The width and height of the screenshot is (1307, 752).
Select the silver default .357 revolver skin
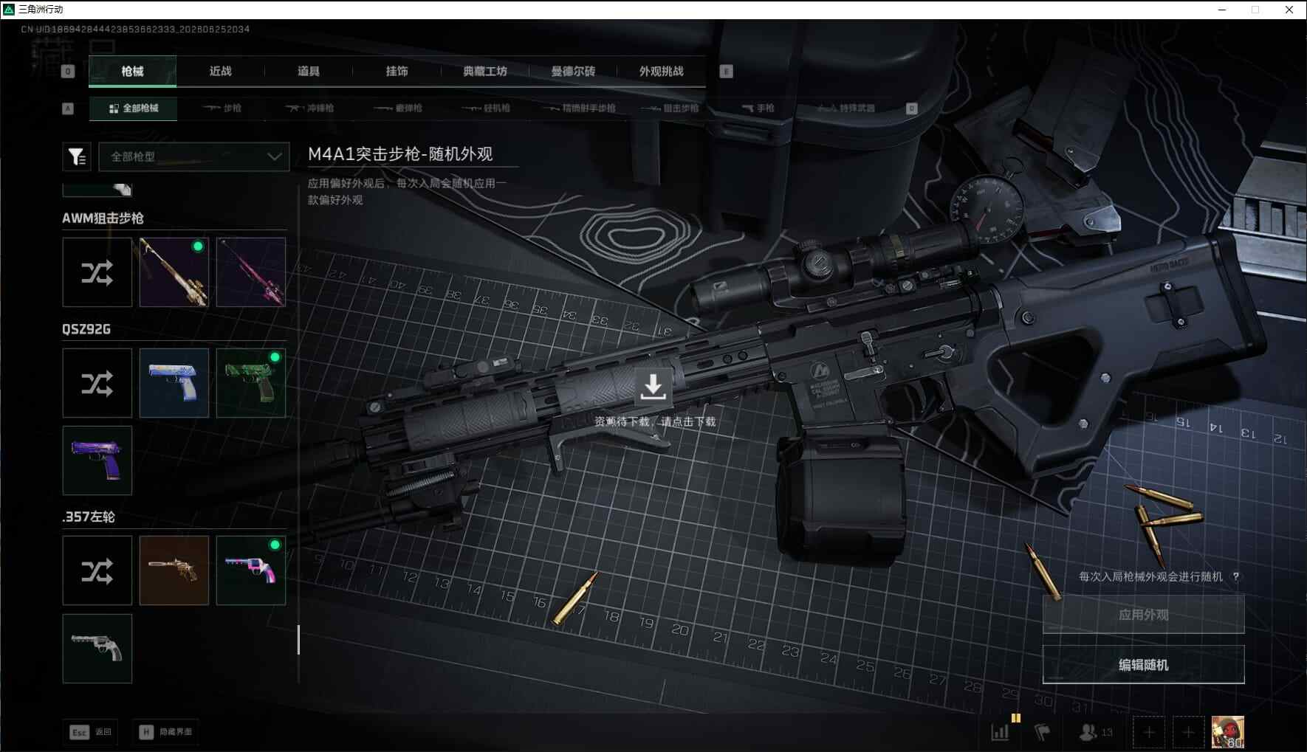[x=97, y=648]
